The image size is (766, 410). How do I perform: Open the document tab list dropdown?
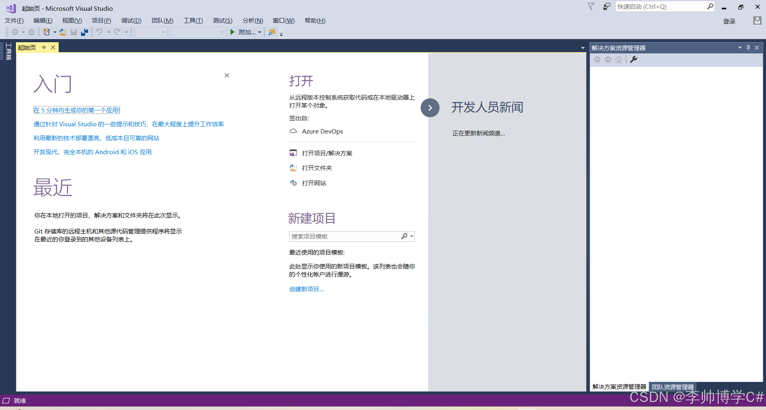pos(583,48)
